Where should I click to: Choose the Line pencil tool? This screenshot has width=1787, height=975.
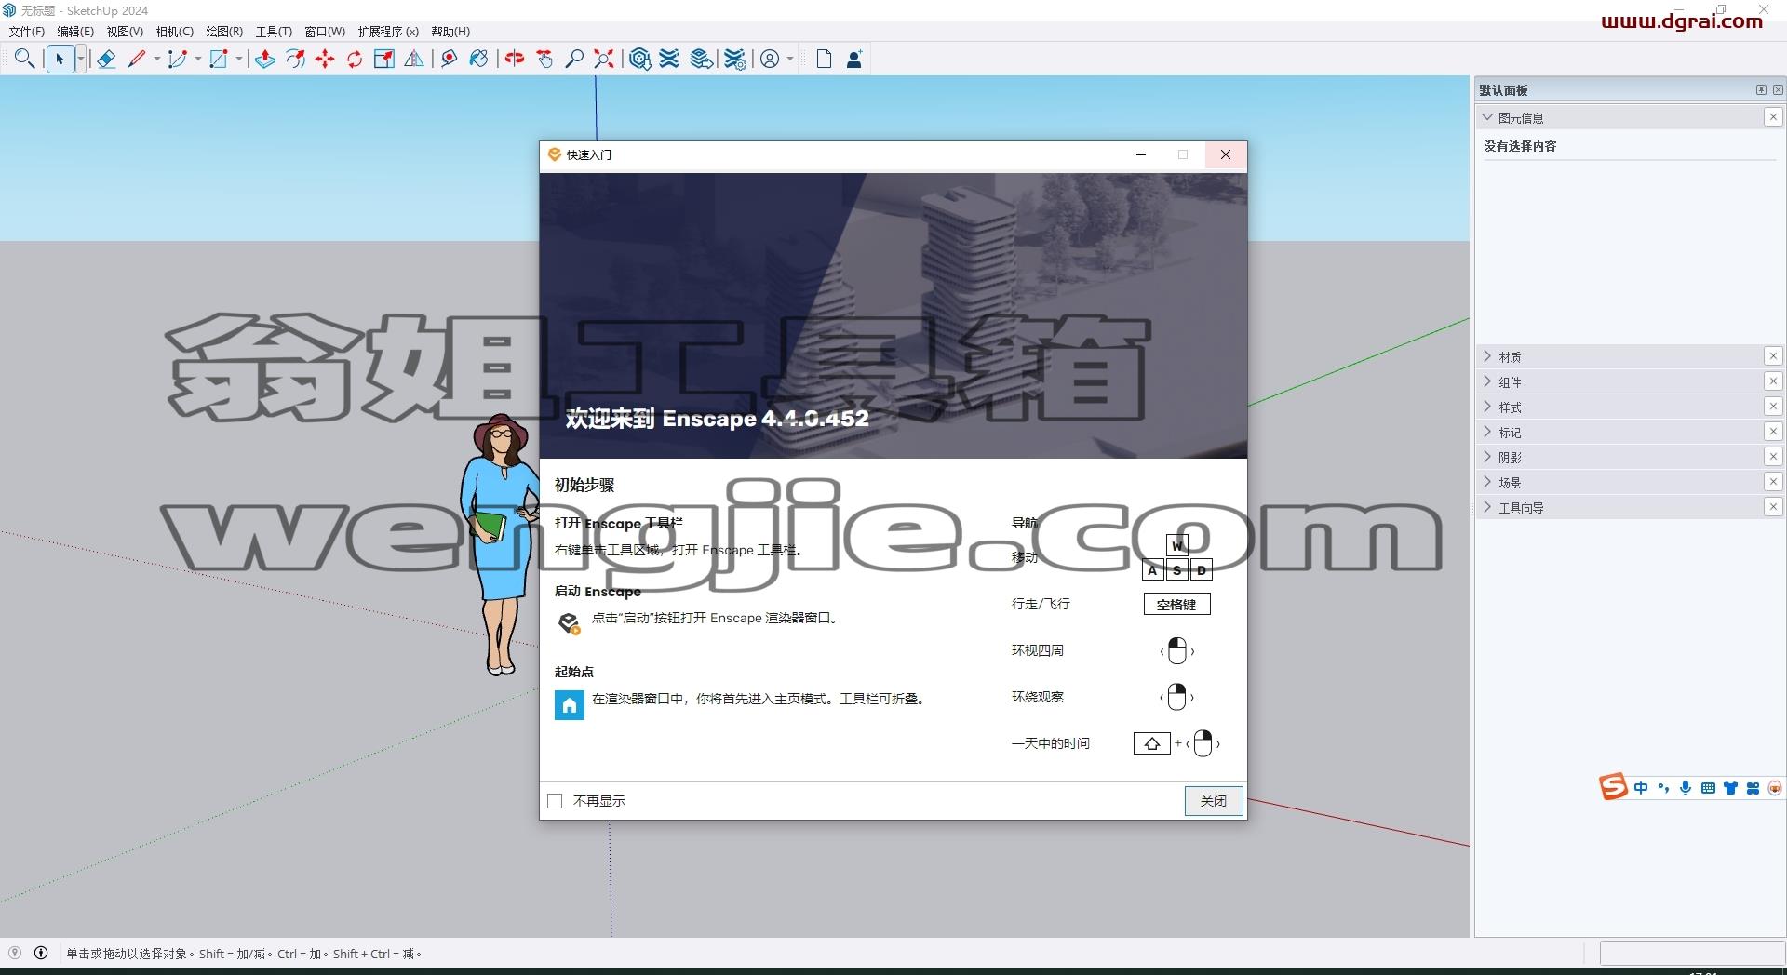coord(137,60)
